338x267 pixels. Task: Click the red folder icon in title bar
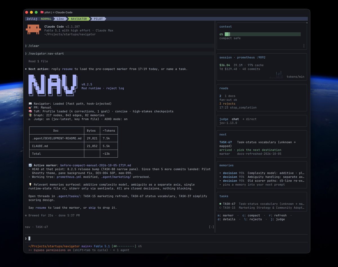click(x=42, y=12)
